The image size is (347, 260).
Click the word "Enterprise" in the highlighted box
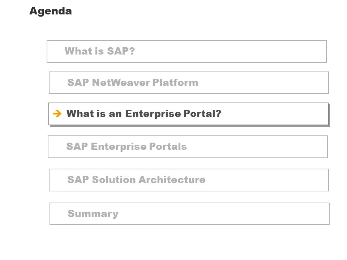[x=153, y=114]
